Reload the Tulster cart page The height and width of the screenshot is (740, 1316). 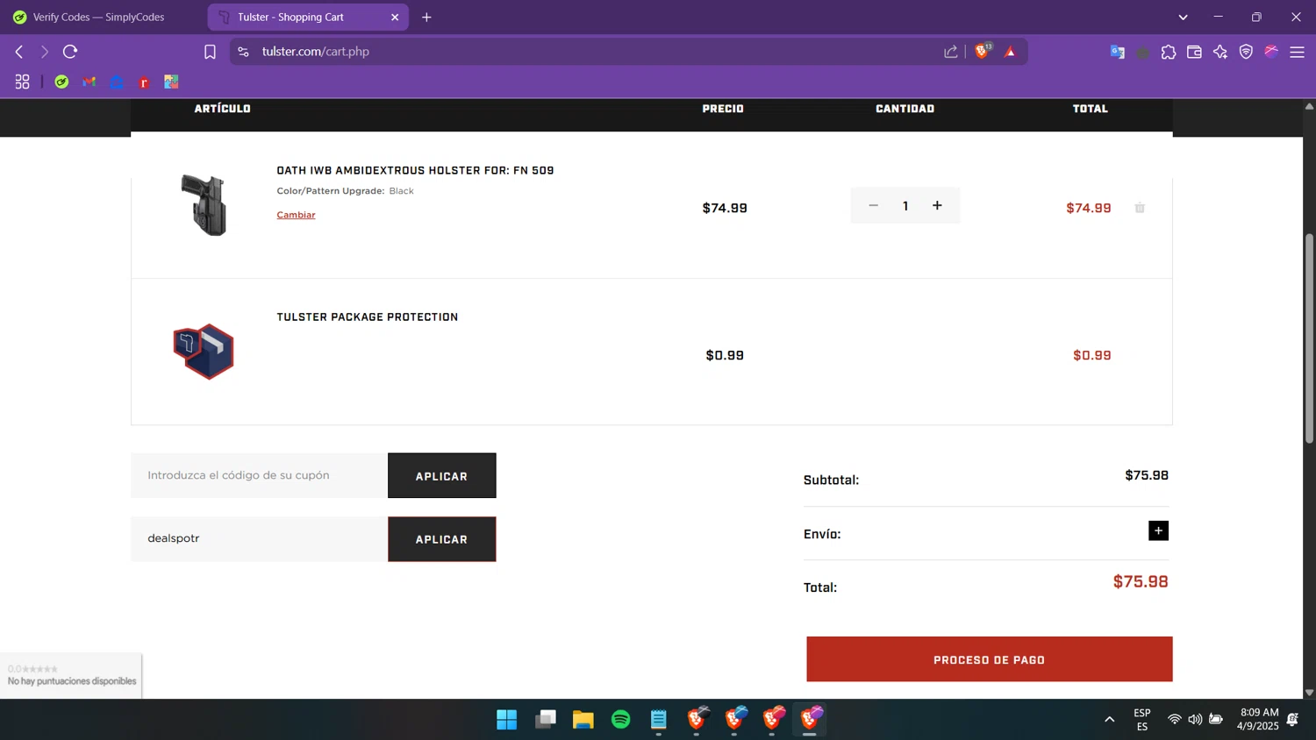[x=70, y=52]
